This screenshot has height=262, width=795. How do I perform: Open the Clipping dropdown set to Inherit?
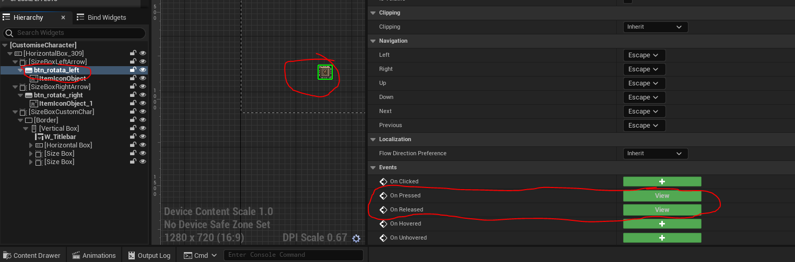tap(655, 27)
